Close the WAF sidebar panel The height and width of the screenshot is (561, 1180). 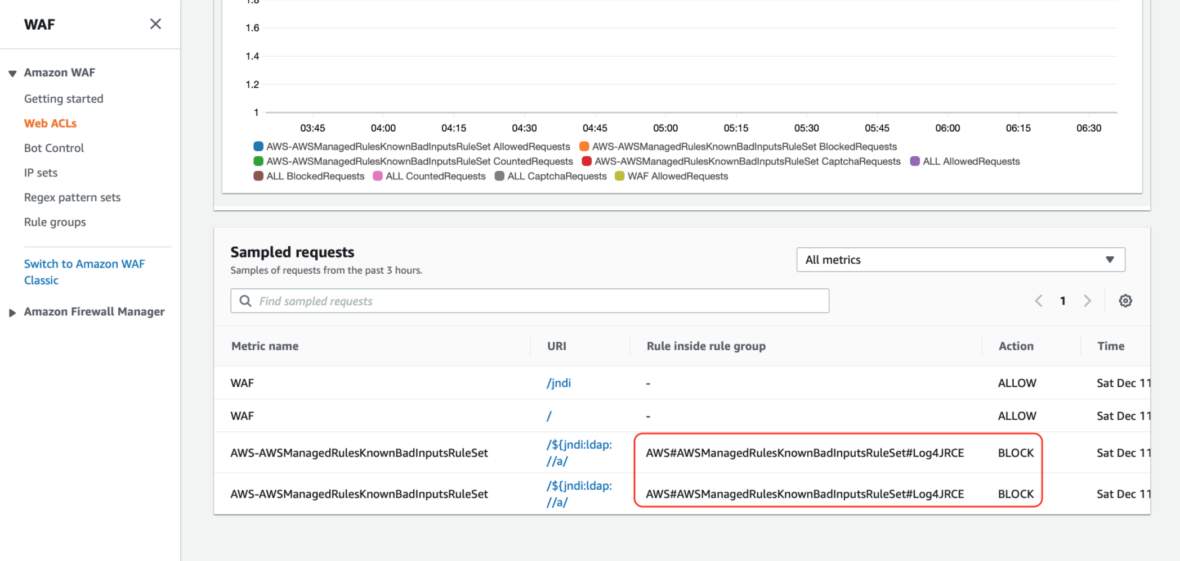155,24
